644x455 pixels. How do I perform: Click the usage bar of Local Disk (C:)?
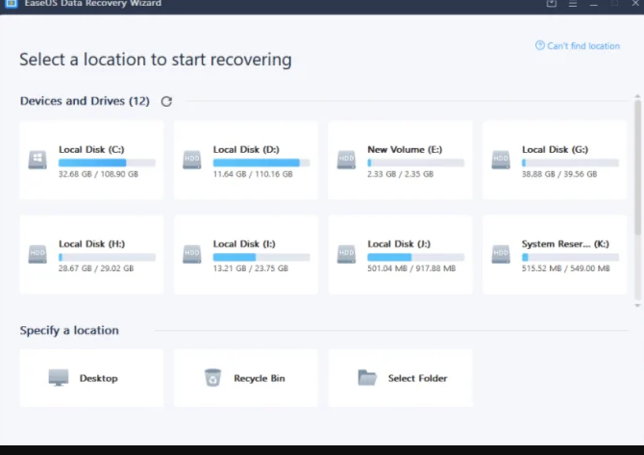(x=107, y=163)
